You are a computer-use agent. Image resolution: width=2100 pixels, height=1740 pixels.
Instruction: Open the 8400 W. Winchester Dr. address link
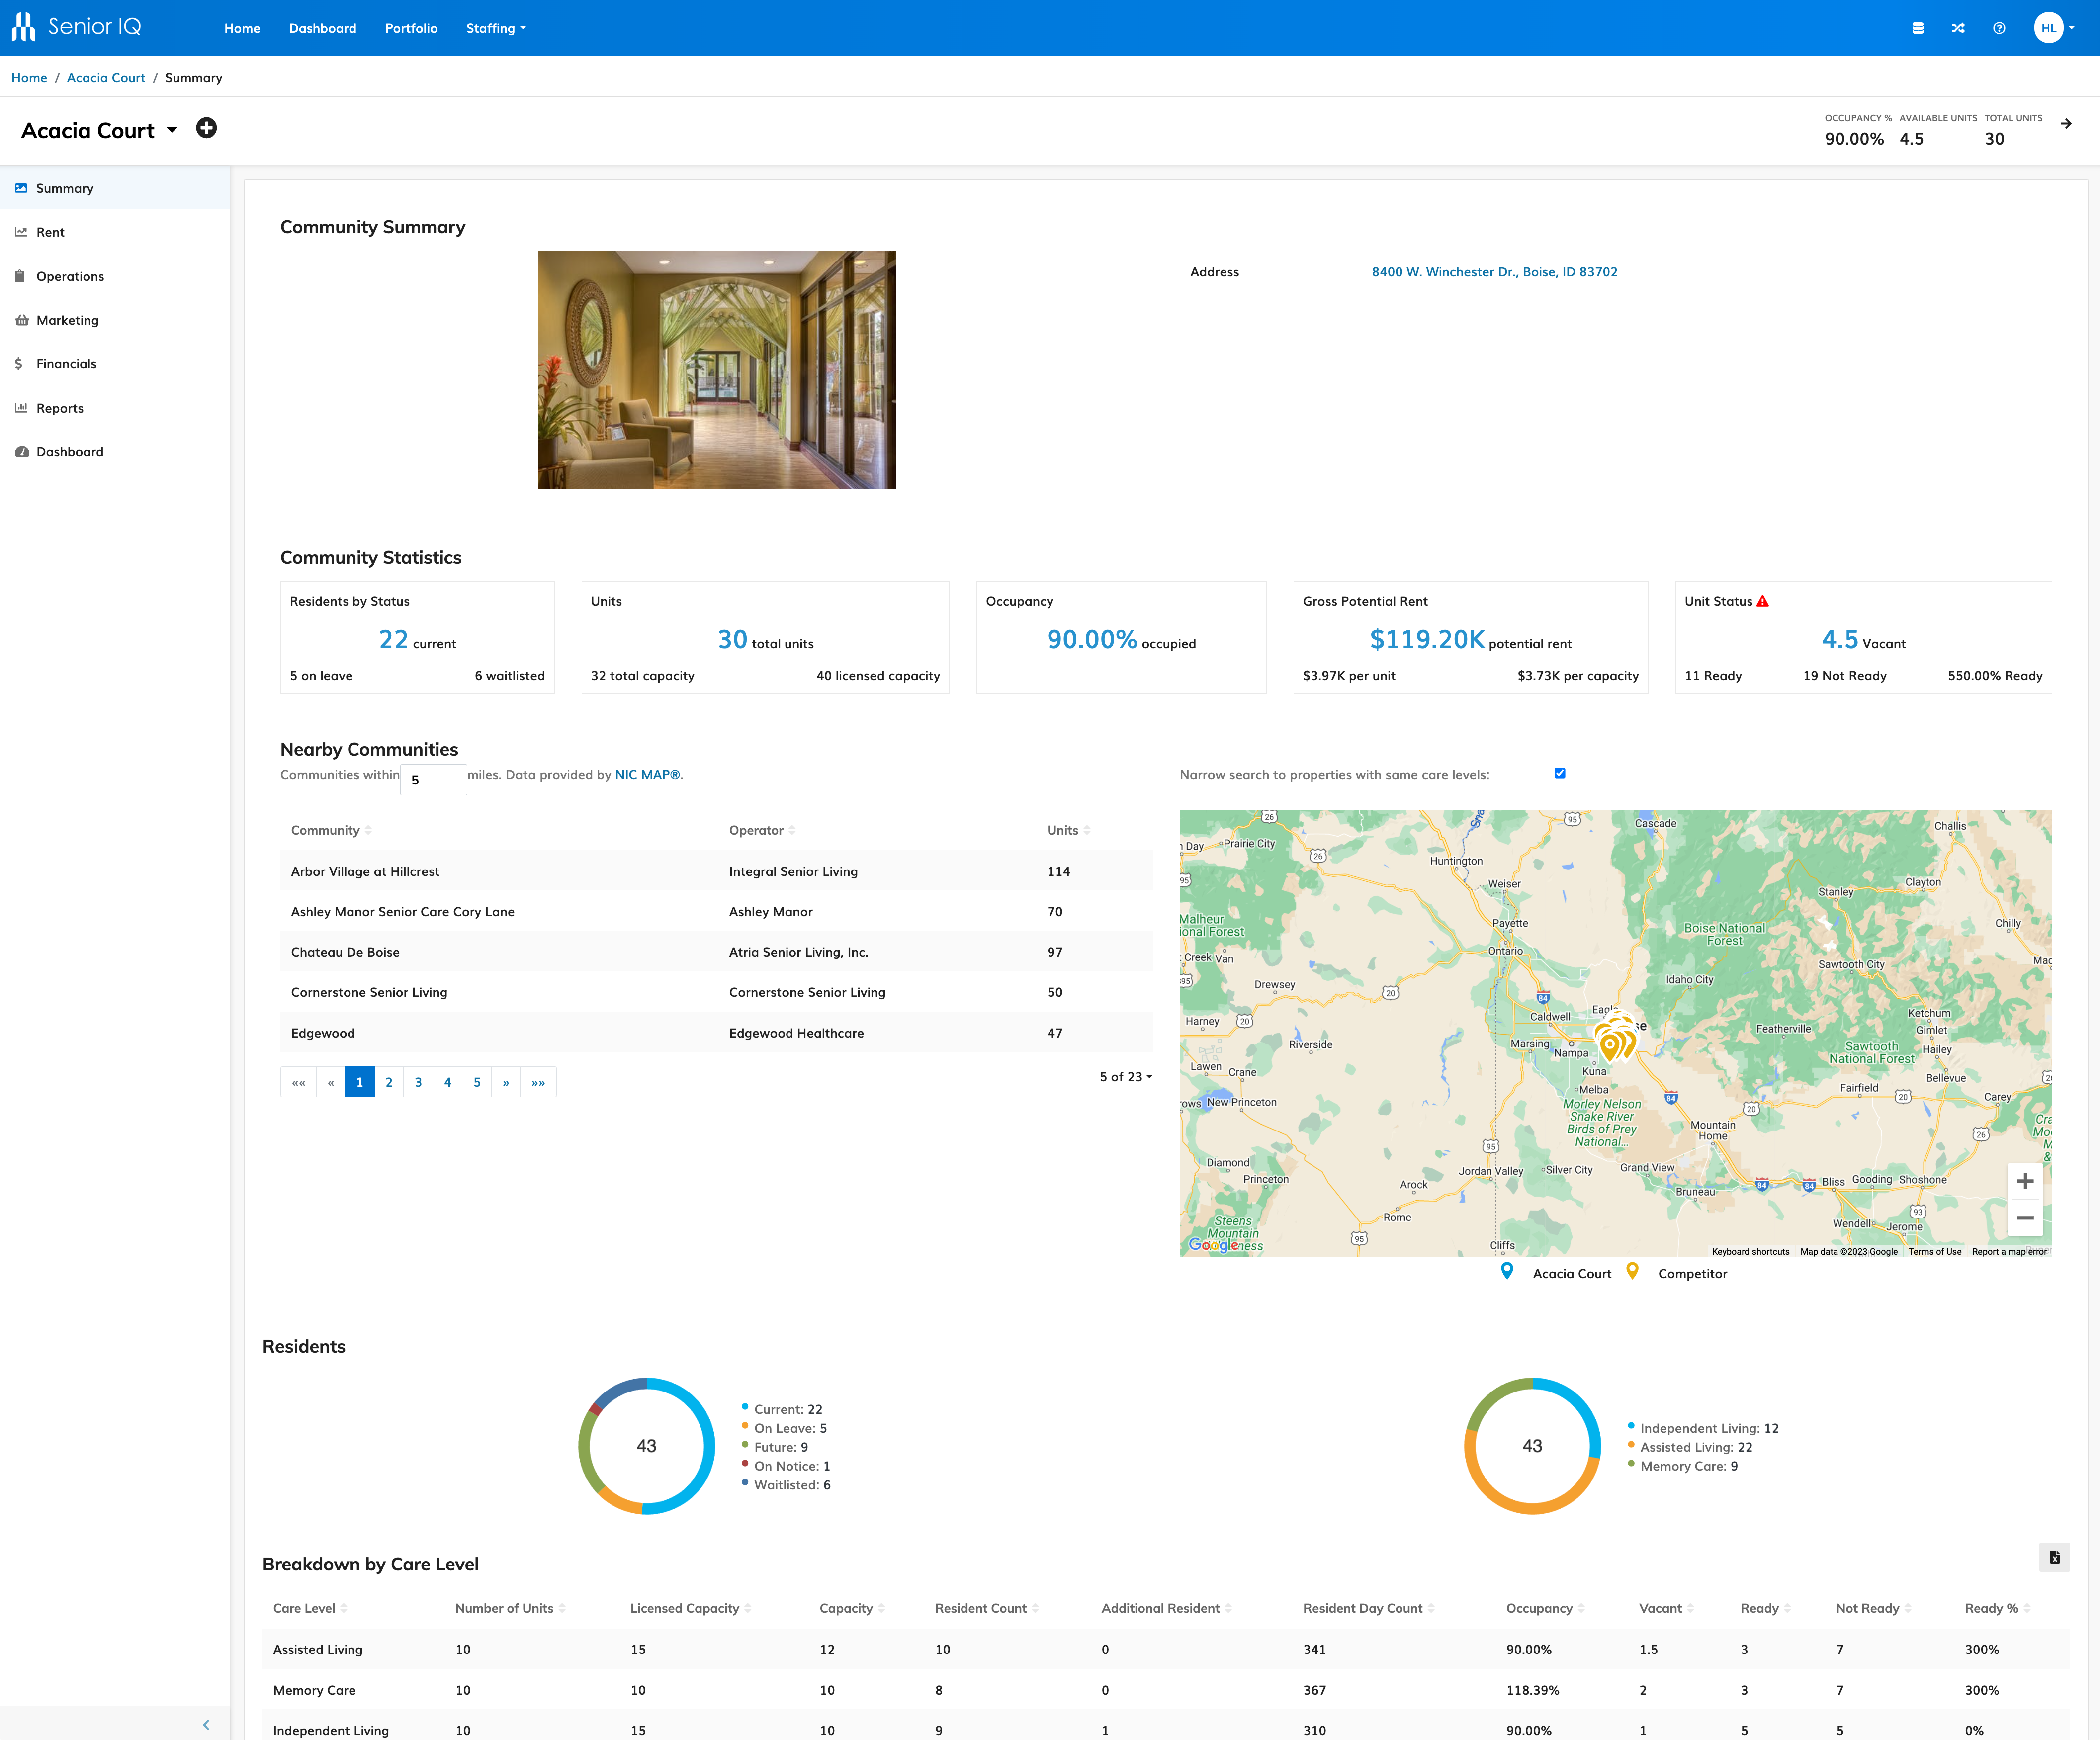click(x=1495, y=271)
